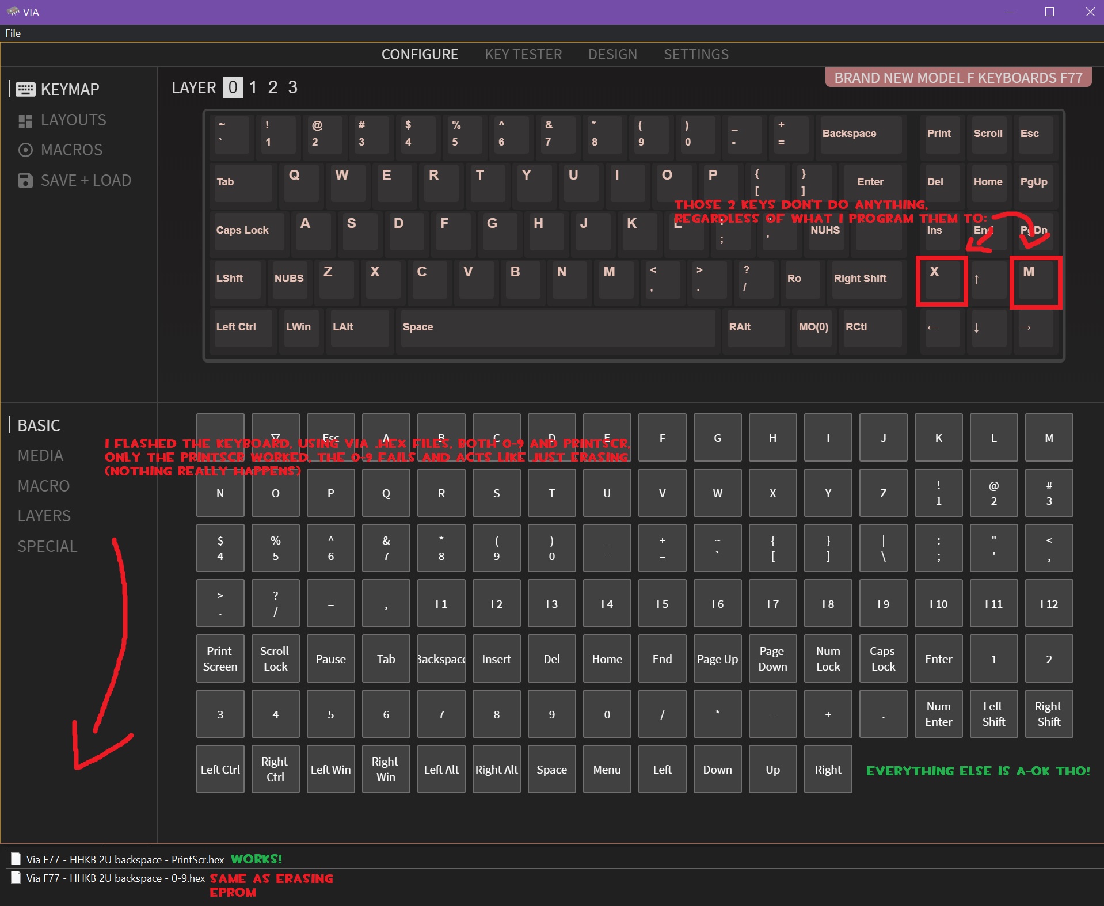Viewport: 1104px width, 906px height.
Task: Choose the Print Screen keycode button
Action: pyautogui.click(x=220, y=658)
